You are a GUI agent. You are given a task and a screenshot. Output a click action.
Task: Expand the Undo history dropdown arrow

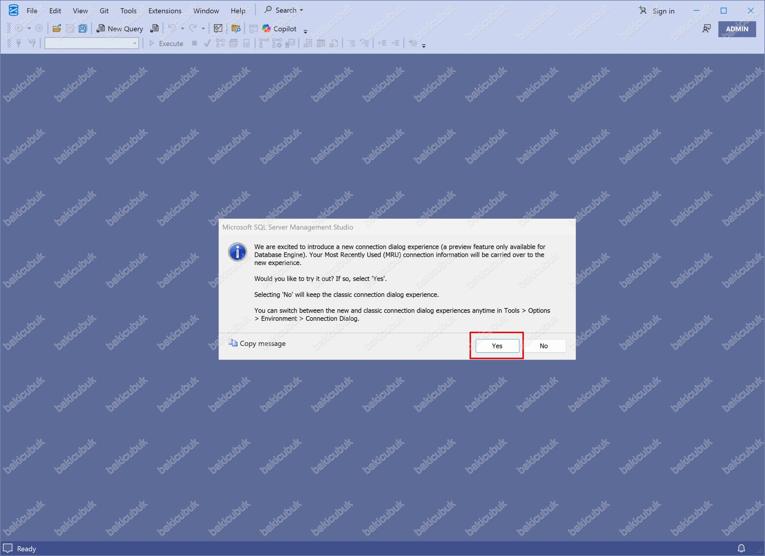(x=183, y=28)
